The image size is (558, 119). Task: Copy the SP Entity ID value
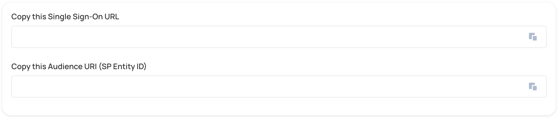coord(533,86)
